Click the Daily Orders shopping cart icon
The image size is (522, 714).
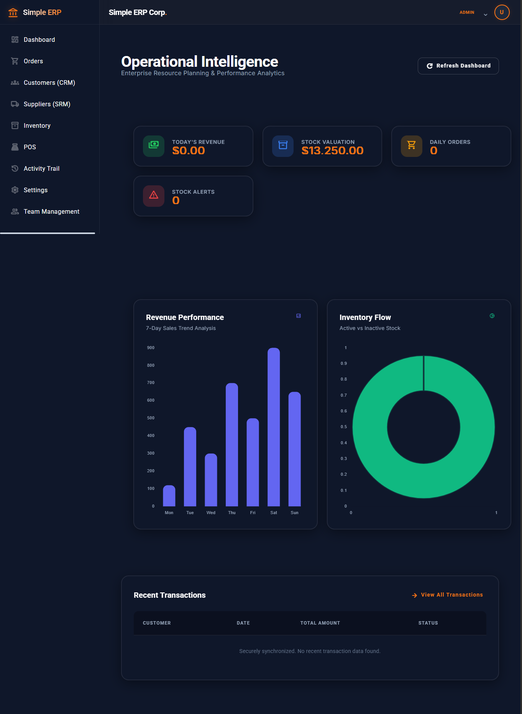412,146
